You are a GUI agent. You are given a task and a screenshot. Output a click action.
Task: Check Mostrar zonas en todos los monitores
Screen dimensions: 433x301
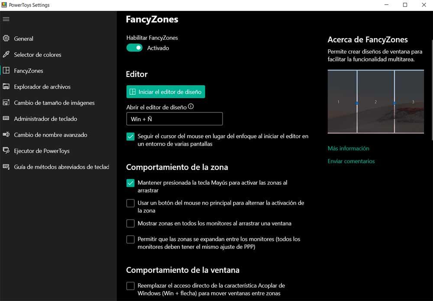tap(130, 223)
